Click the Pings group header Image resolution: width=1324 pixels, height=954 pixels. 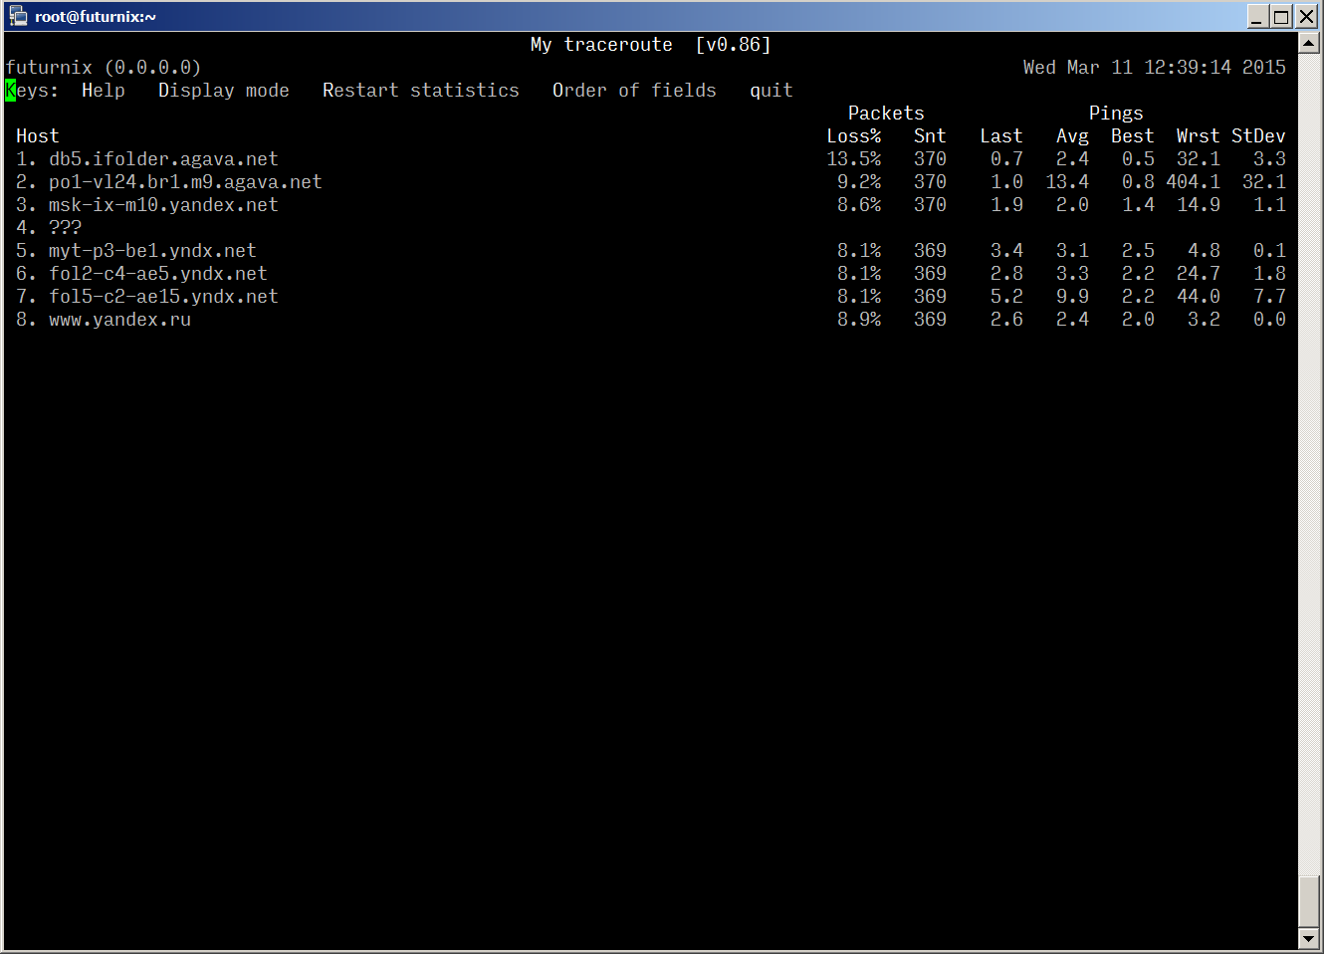1116,114
